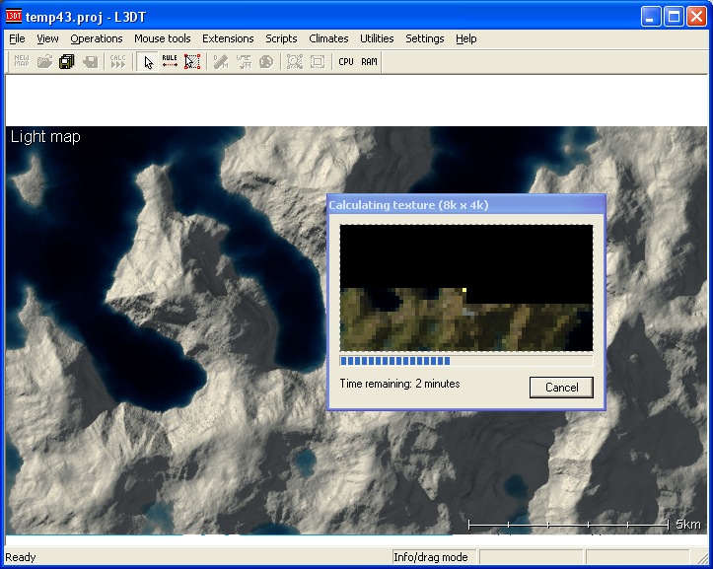Select the Ruler measurement tool
713x569 pixels.
(170, 61)
